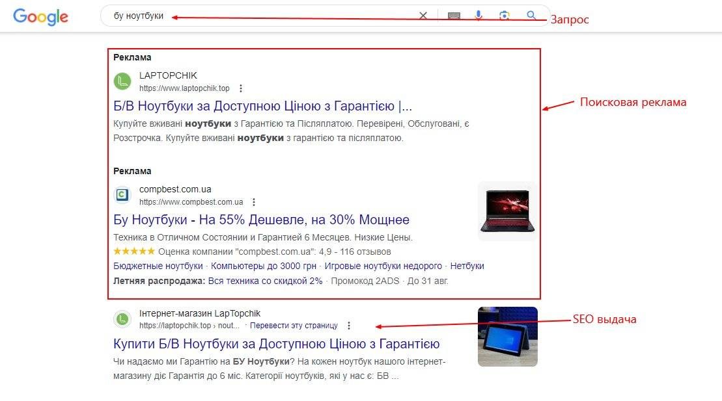
Task: Open "Компьютеры до 3000 грн" sitelink
Action: point(264,266)
